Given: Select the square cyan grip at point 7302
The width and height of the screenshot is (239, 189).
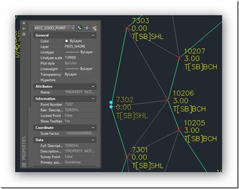Looking at the screenshot, I should coord(111,102).
